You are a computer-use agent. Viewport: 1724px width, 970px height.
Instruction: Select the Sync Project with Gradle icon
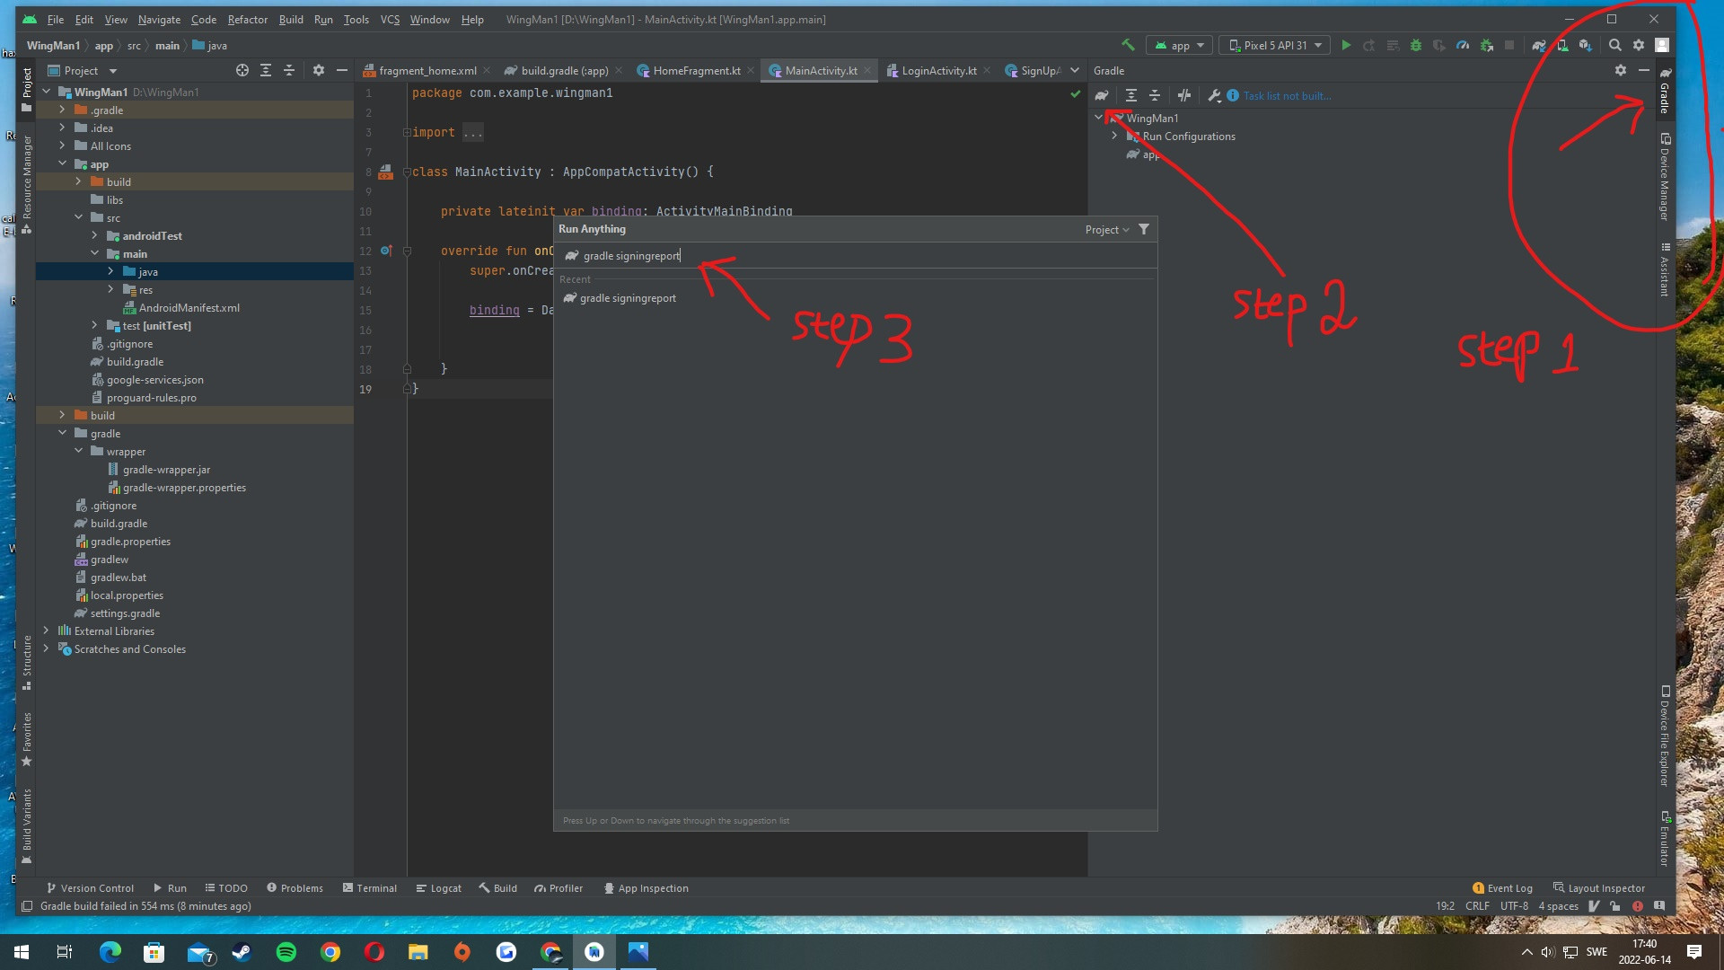click(1539, 45)
